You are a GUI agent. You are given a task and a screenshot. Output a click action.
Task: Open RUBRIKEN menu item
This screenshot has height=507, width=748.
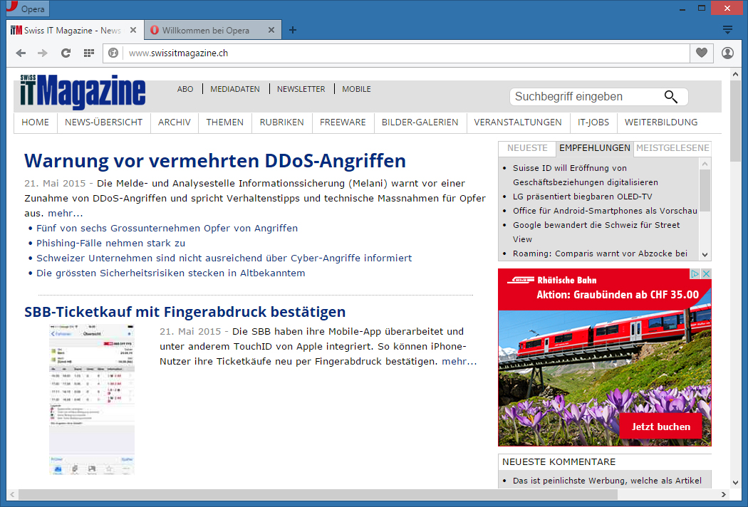click(281, 122)
